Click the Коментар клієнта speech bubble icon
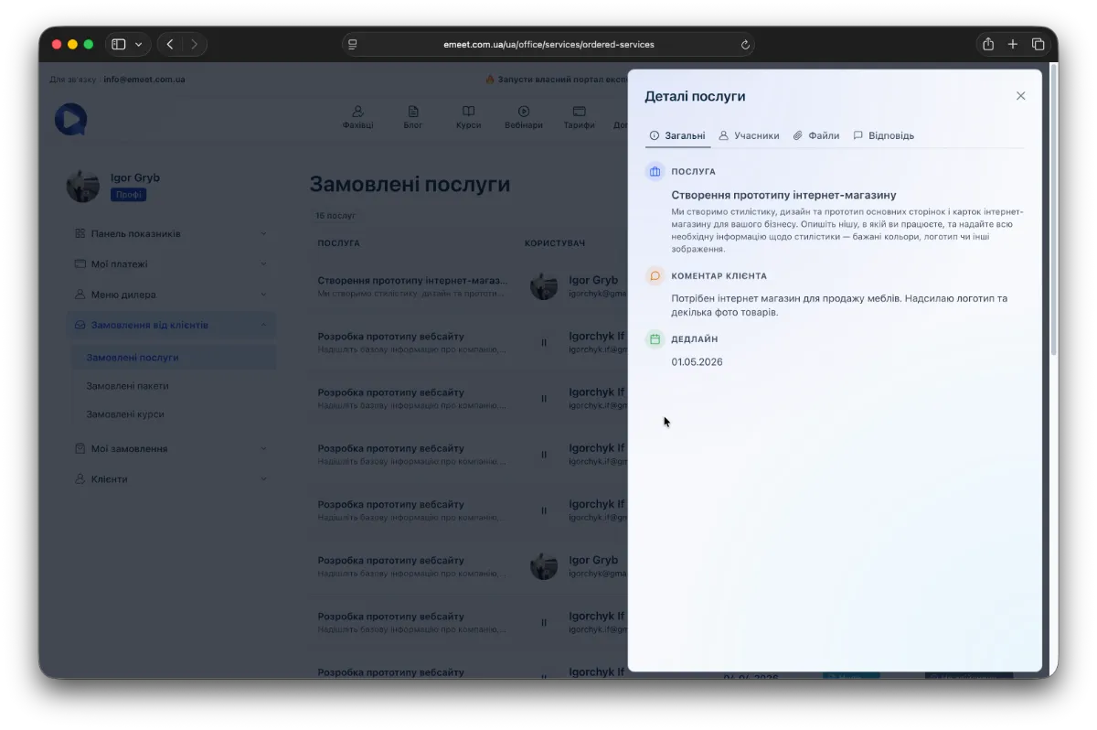 click(655, 275)
